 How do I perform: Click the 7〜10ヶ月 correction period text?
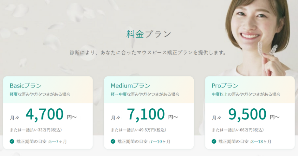coord(160,141)
